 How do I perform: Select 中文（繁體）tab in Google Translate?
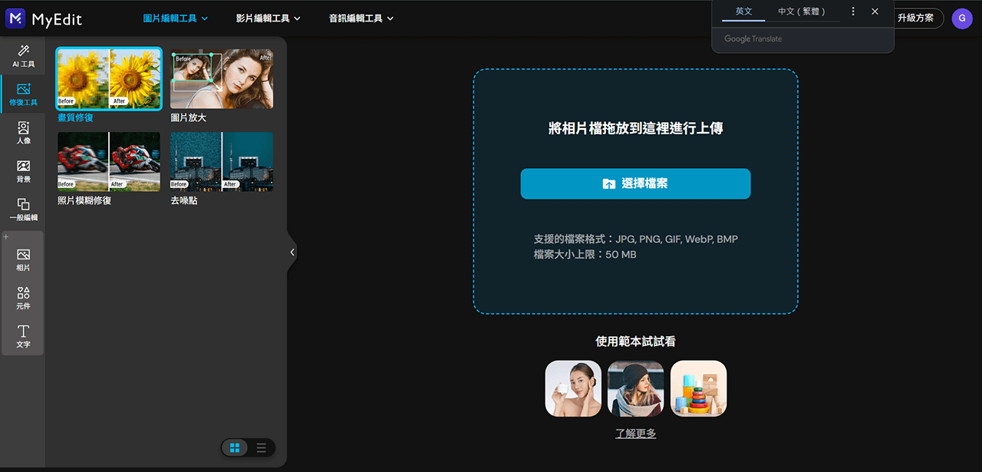click(802, 12)
